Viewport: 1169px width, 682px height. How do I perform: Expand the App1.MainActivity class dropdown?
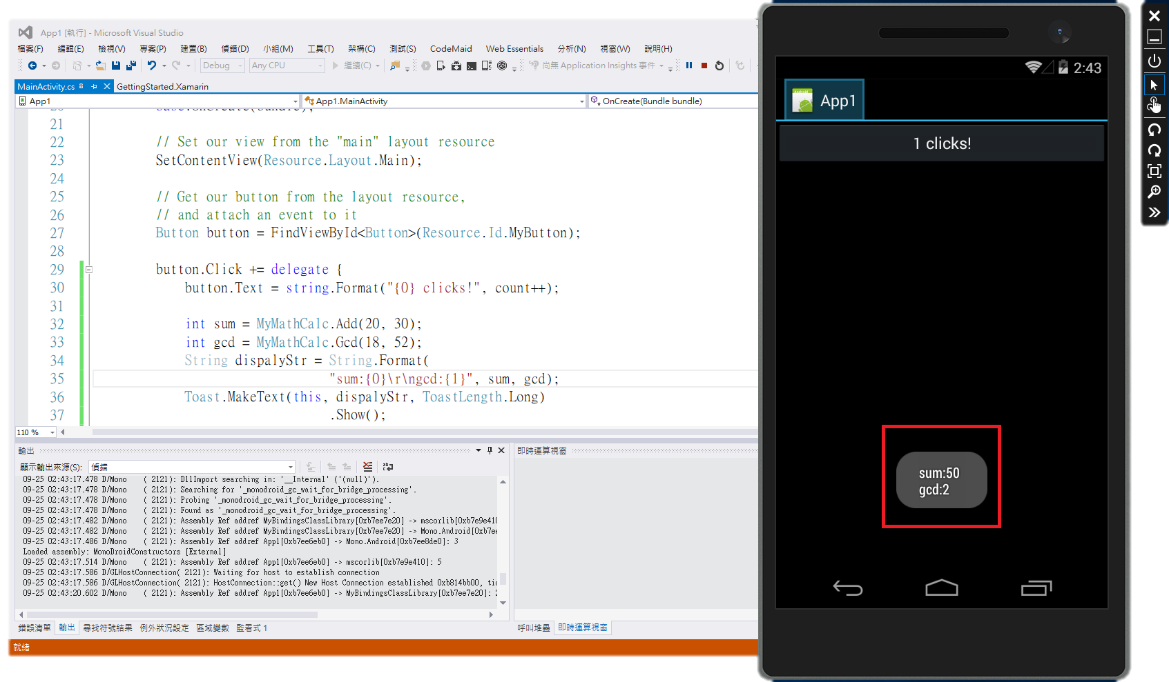pyautogui.click(x=582, y=101)
